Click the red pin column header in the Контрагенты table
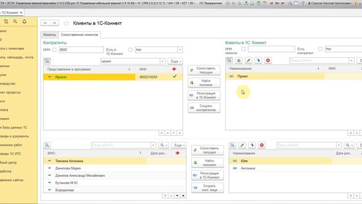This screenshot has width=362, height=204. pyautogui.click(x=174, y=69)
